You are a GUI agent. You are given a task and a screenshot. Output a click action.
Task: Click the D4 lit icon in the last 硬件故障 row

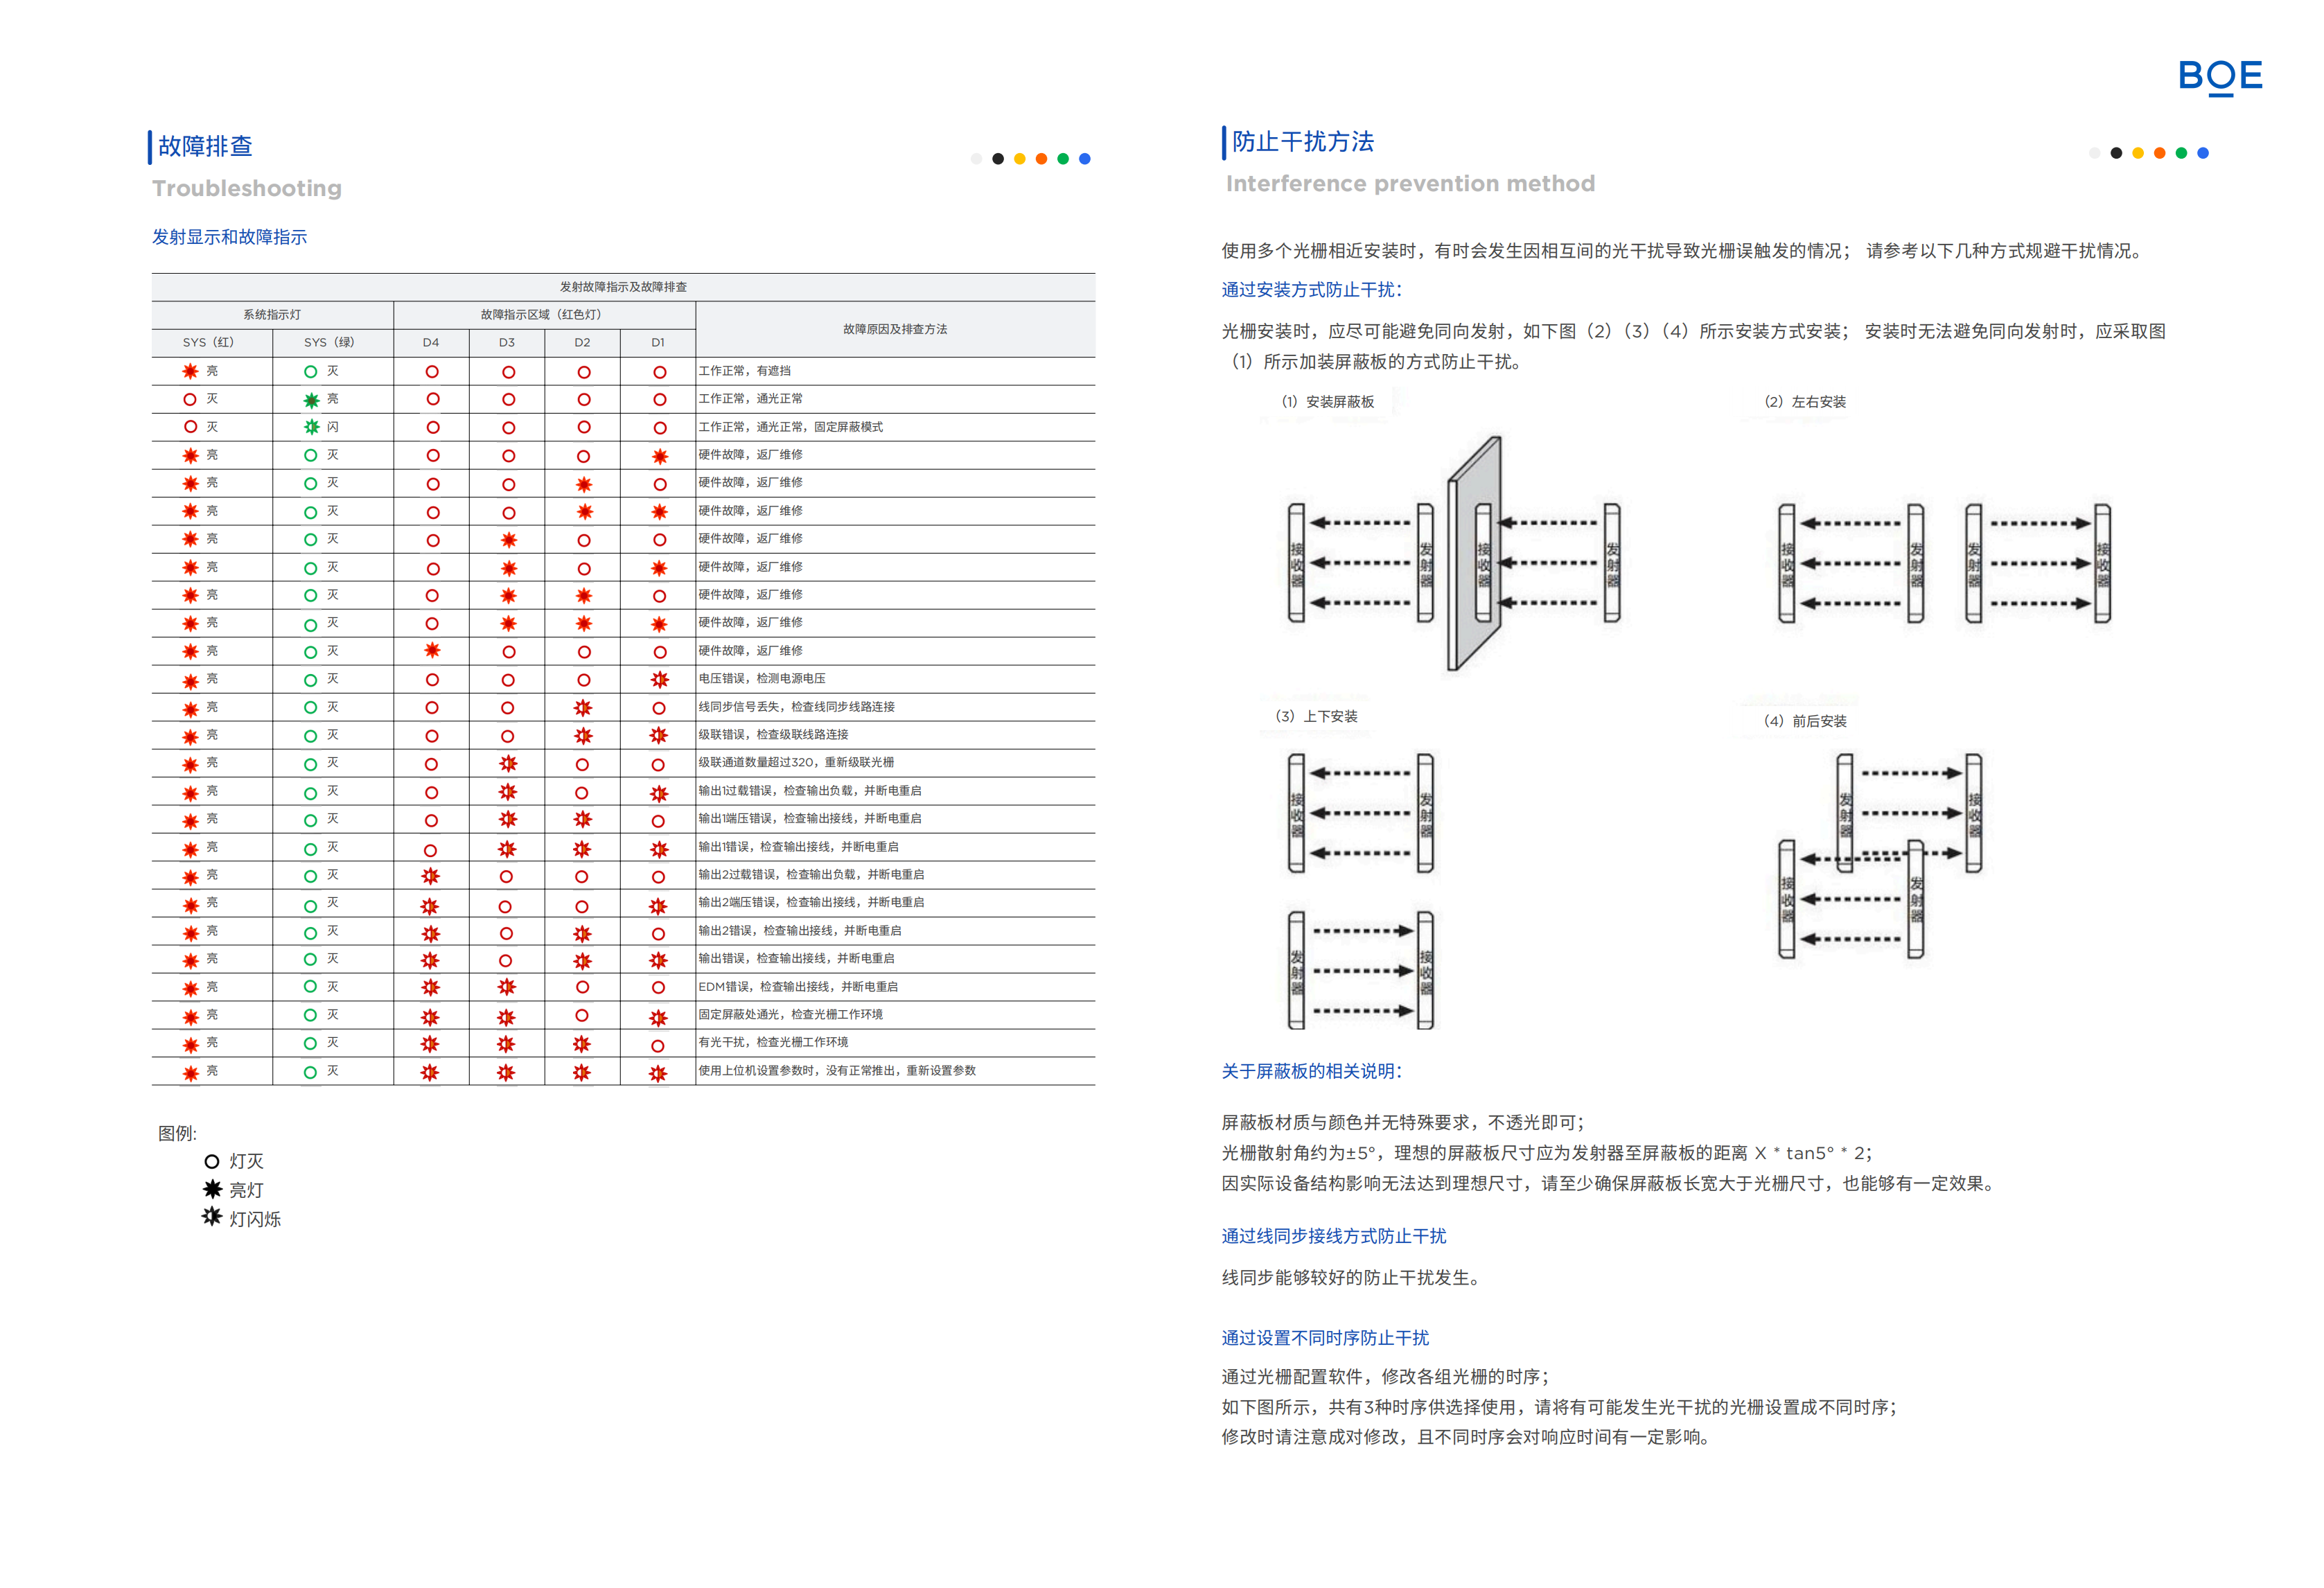click(x=432, y=650)
